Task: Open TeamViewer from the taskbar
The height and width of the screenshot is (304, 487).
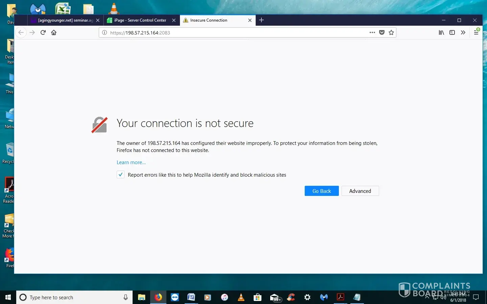Action: tap(175, 297)
